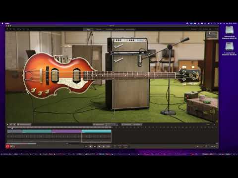This screenshot has width=238, height=178.
Task: Click the record button in the transport bar
Action: coord(99,146)
